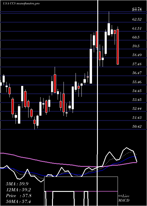This screenshot has width=147, height=206.
Task: Click the '5MA : 59.9' value
Action: (17, 184)
